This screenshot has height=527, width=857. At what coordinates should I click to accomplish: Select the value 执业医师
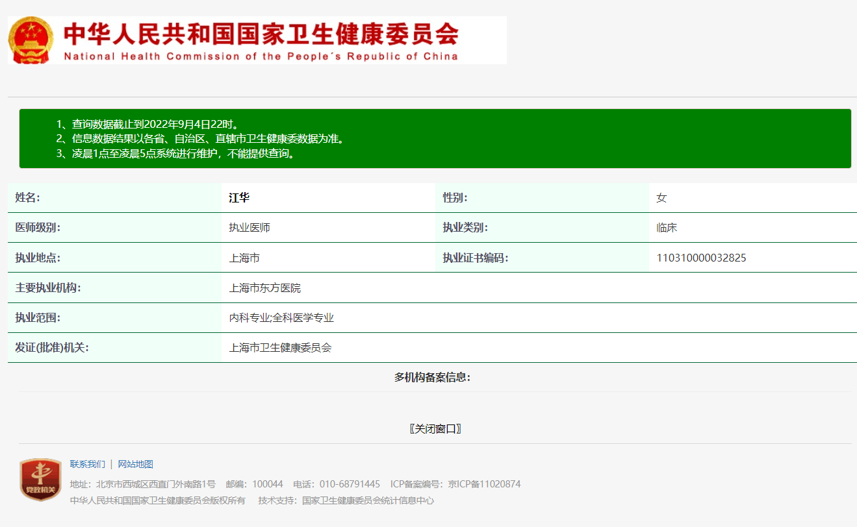point(249,228)
